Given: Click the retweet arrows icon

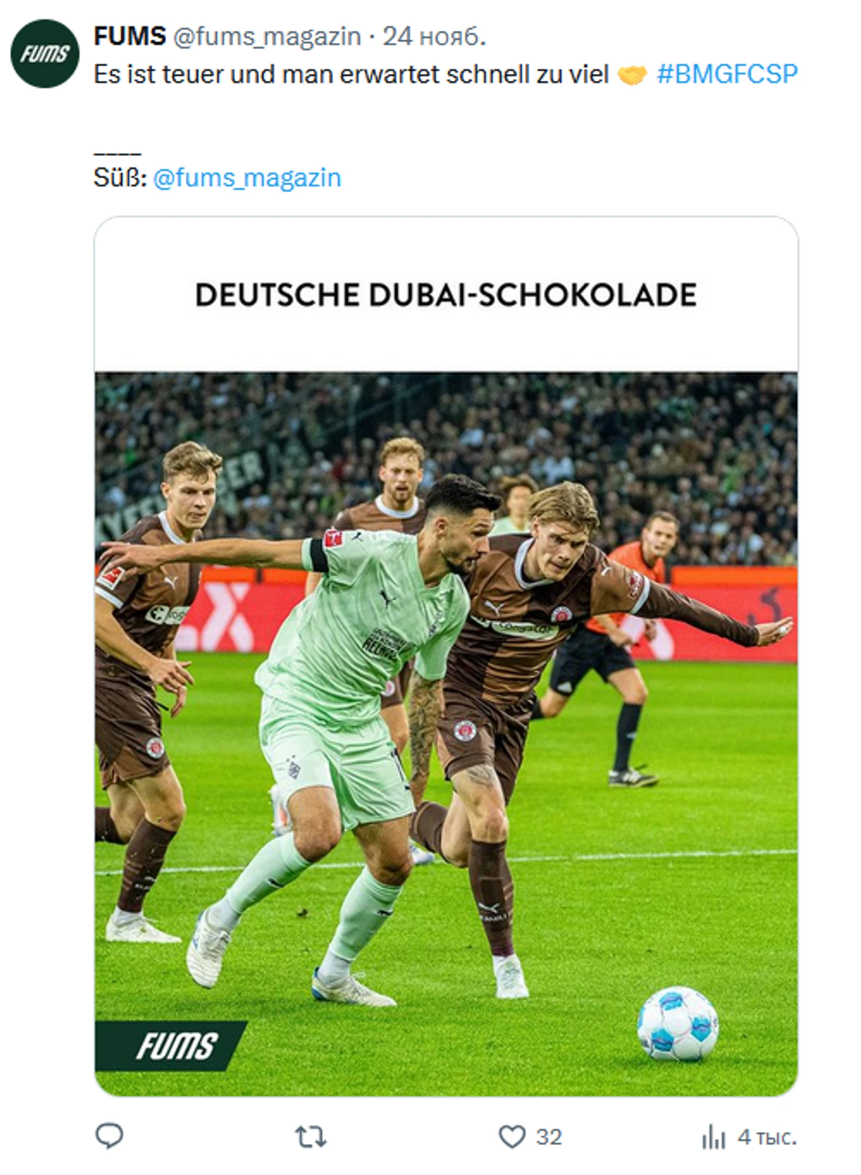Looking at the screenshot, I should pyautogui.click(x=311, y=1137).
